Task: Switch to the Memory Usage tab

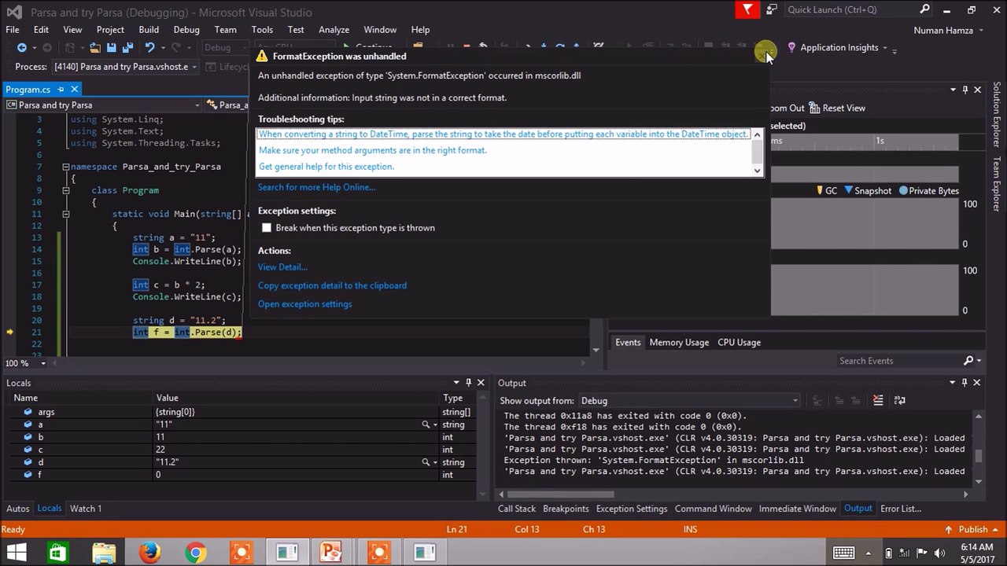Action: tap(679, 343)
